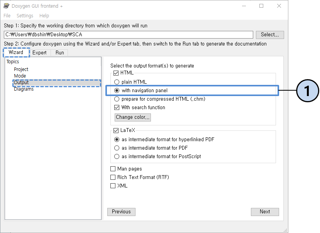Choose prepare for compressed HTML (.chm)

[117, 99]
